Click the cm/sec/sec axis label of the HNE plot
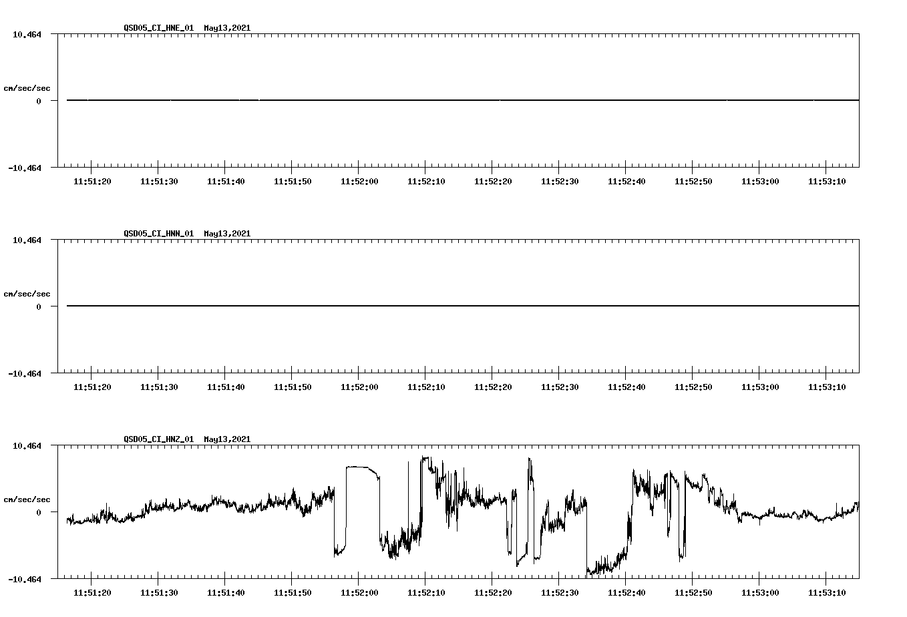 click(27, 87)
